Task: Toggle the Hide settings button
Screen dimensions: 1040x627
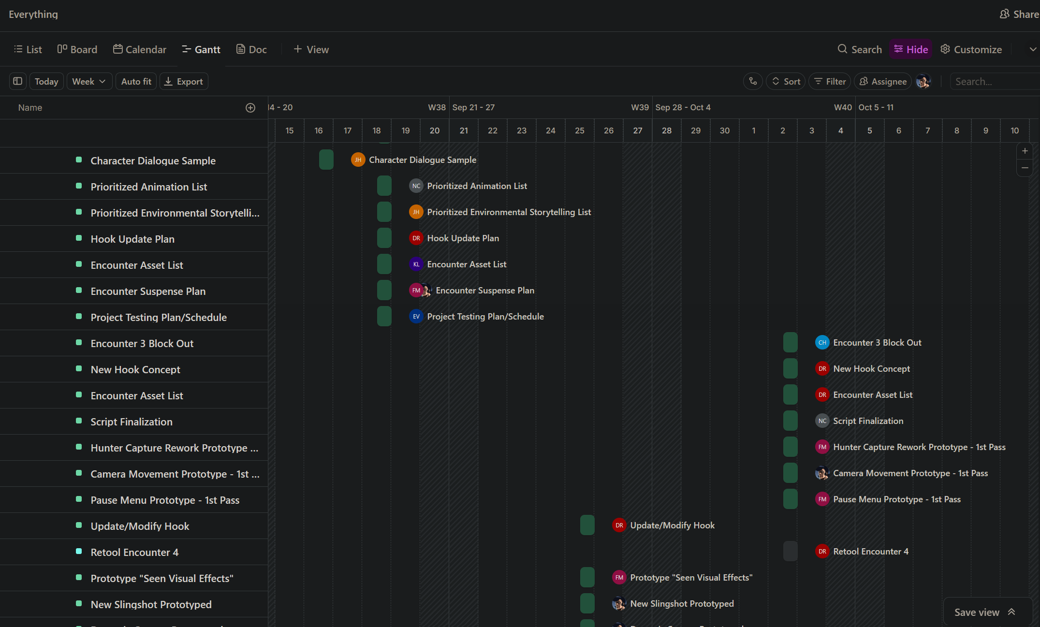Action: (911, 49)
